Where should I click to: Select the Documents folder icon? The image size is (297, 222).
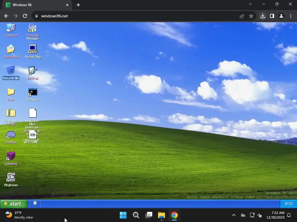coord(11,51)
